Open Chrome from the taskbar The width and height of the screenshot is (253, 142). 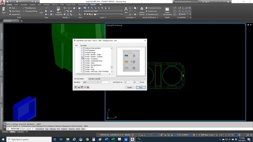tap(87, 139)
